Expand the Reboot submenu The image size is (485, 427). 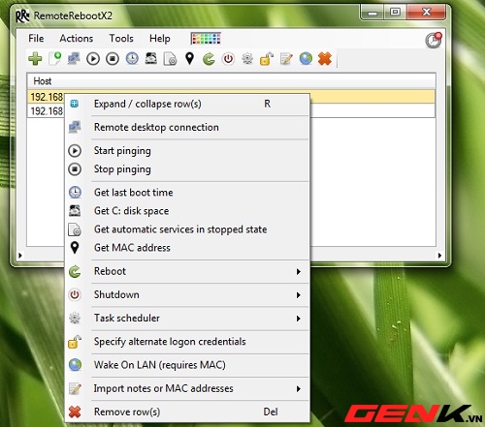187,271
